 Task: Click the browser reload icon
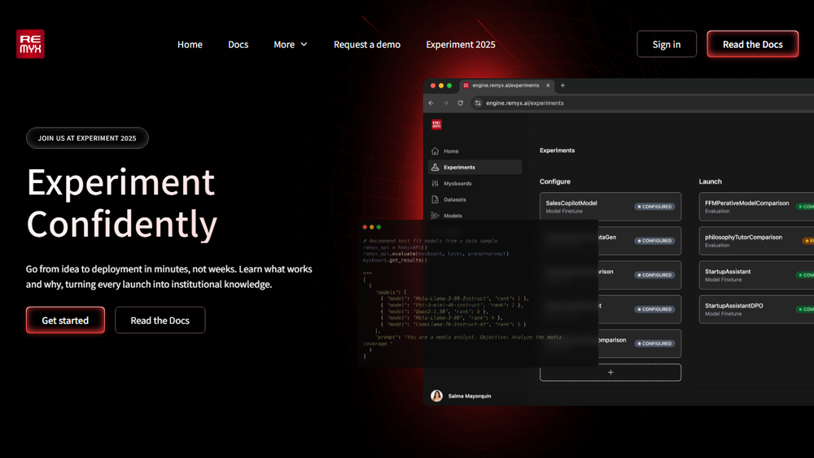coord(460,103)
